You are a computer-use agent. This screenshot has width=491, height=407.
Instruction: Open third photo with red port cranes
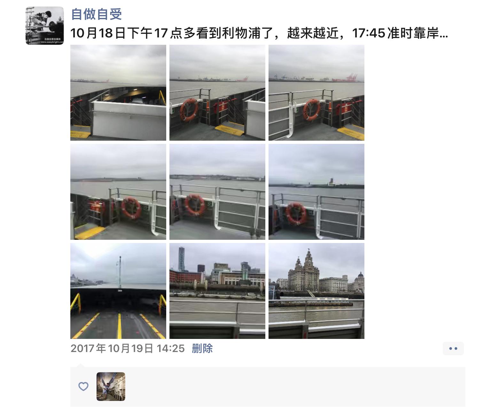tap(316, 93)
